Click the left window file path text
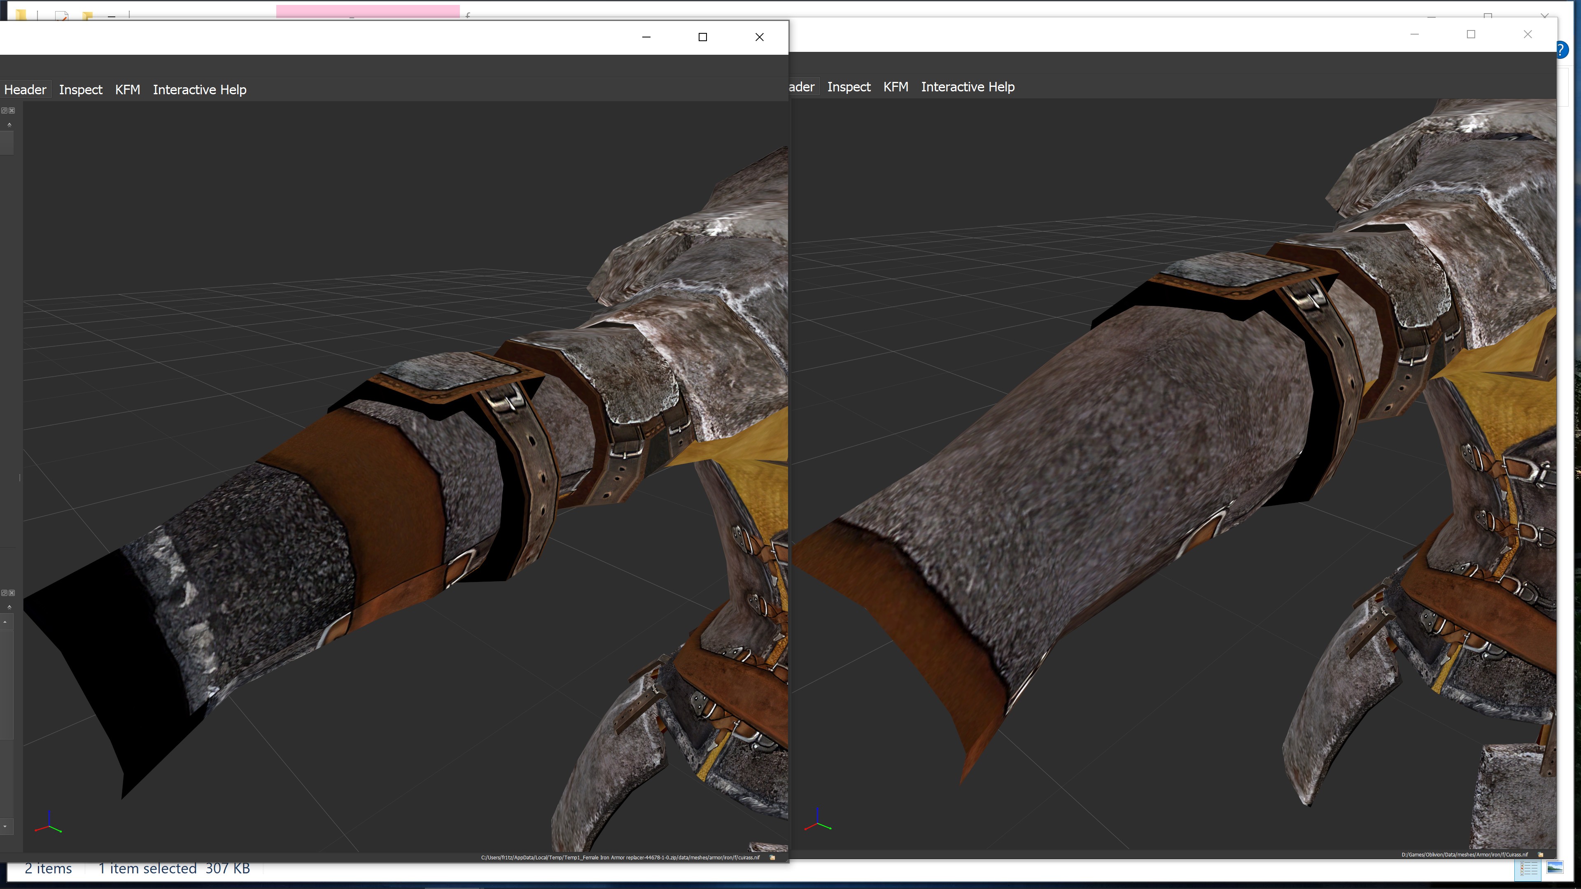This screenshot has width=1581, height=889. tap(620, 858)
